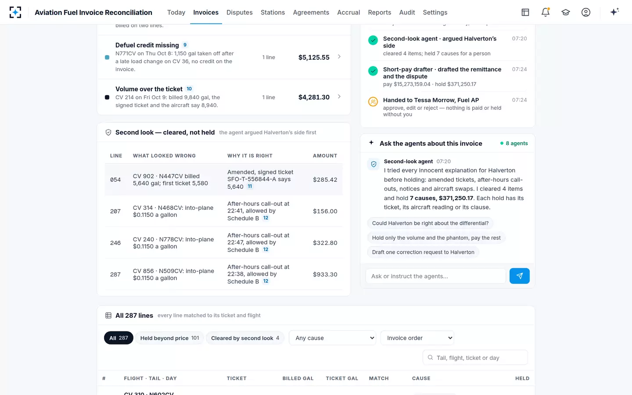Click the sparkle icon beside Ask the agents
The width and height of the screenshot is (632, 395).
(371, 143)
